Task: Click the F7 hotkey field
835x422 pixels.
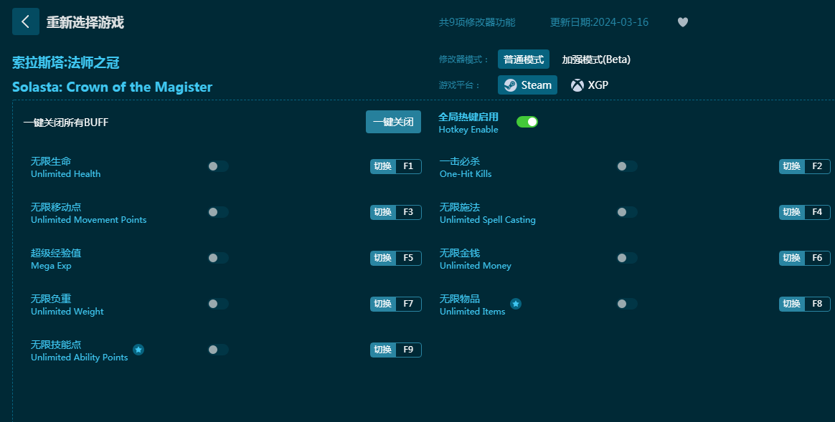Action: tap(408, 304)
